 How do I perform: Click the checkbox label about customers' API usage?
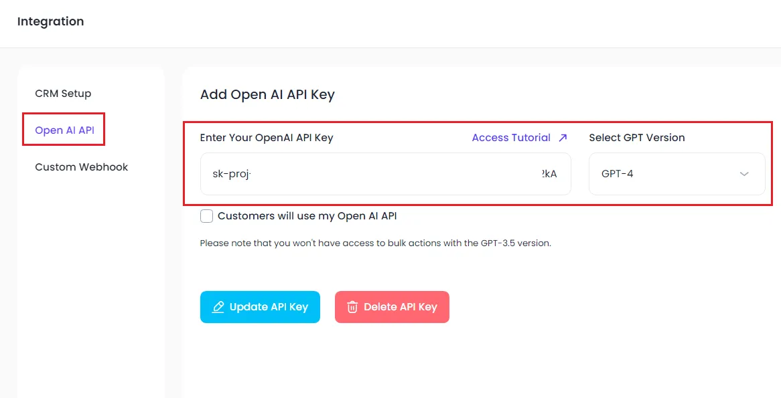tap(307, 216)
